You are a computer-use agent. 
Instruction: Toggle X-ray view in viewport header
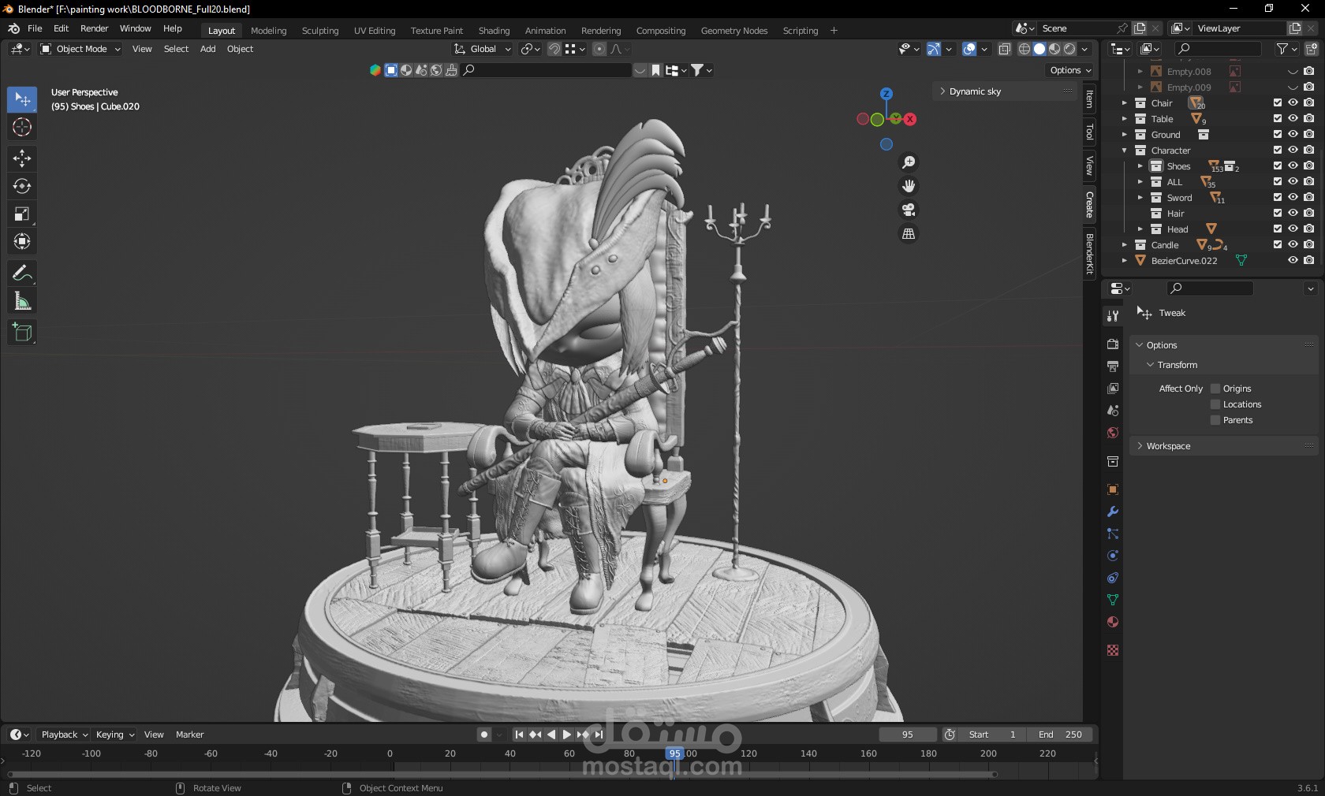point(1004,49)
